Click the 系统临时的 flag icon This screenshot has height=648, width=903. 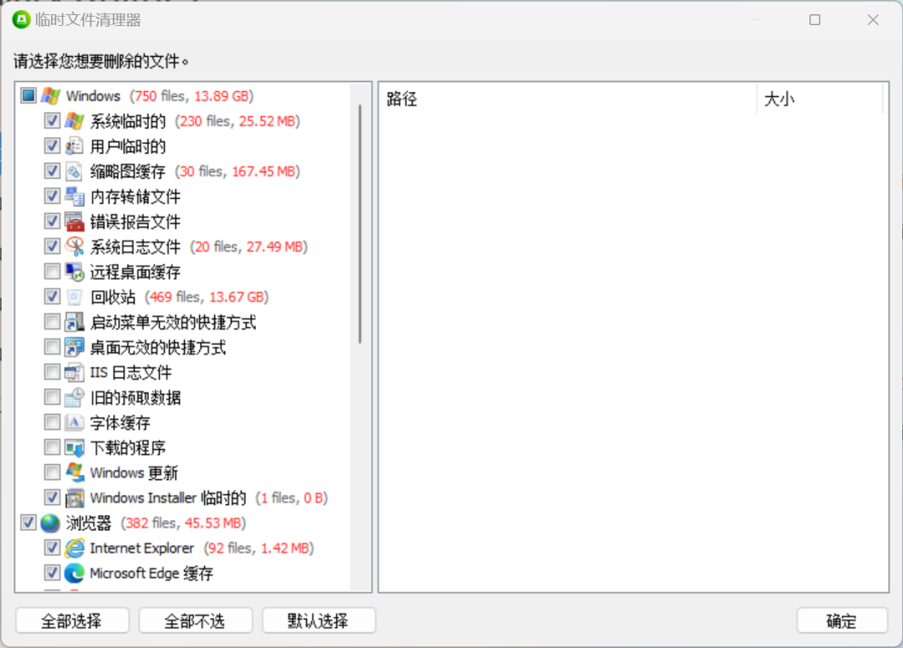click(x=74, y=121)
